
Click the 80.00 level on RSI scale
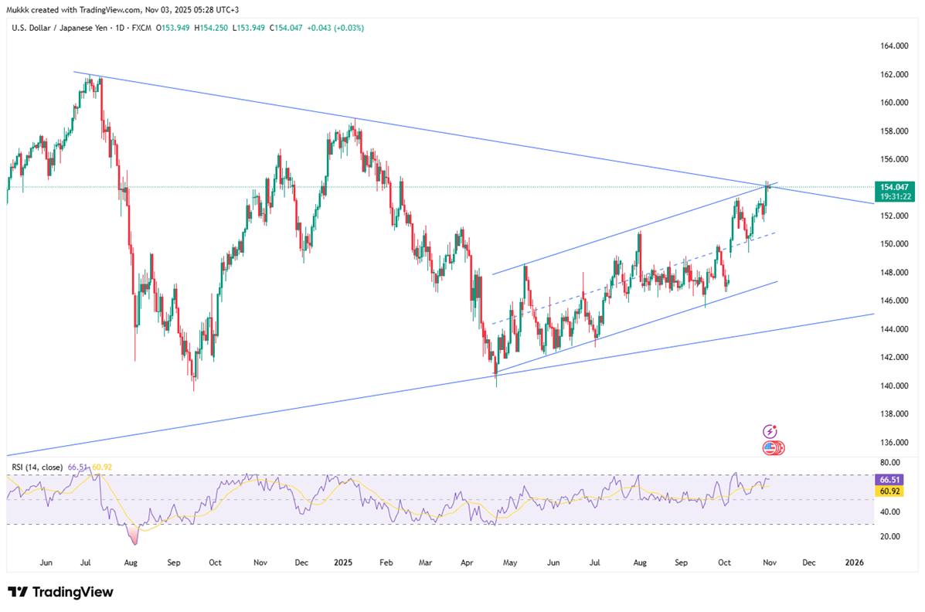tap(891, 464)
